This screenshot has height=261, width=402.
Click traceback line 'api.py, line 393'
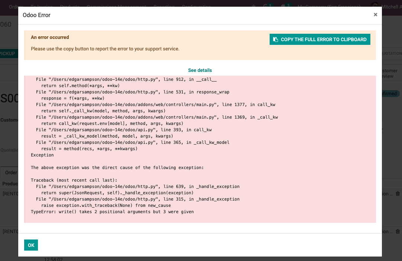[124, 130]
